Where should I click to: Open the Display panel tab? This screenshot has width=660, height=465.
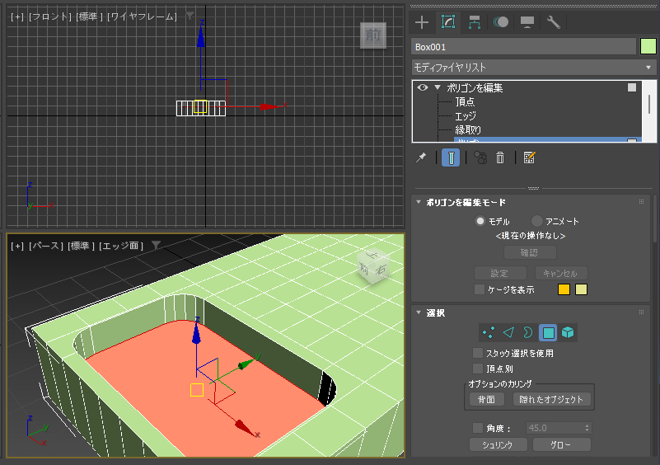coord(527,22)
